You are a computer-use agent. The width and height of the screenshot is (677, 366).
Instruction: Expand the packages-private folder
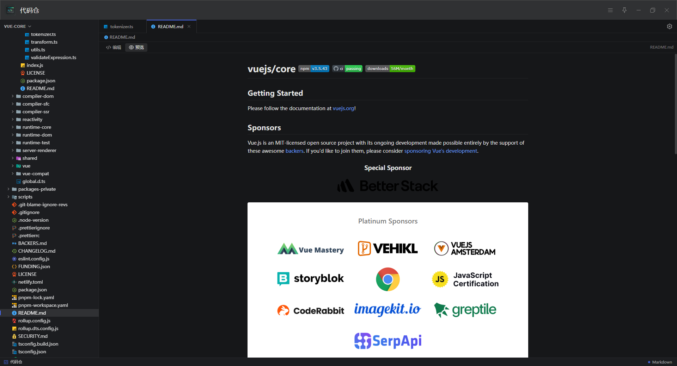[x=8, y=189]
